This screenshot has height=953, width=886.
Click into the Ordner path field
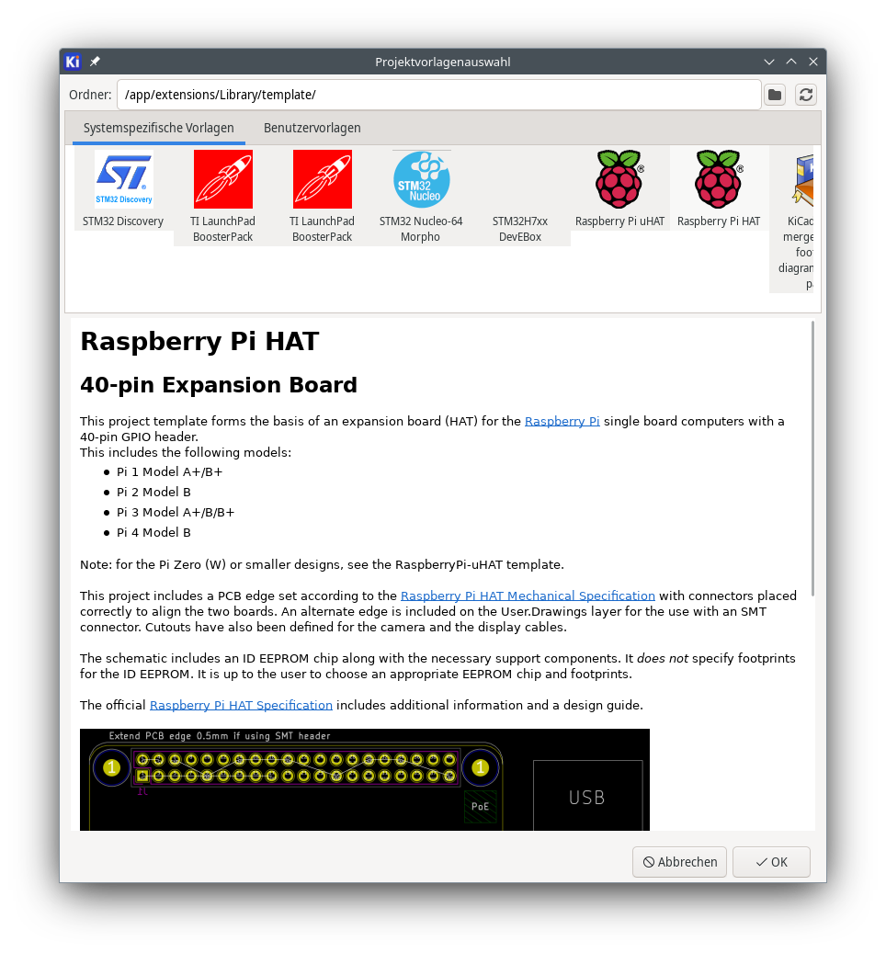tap(438, 95)
